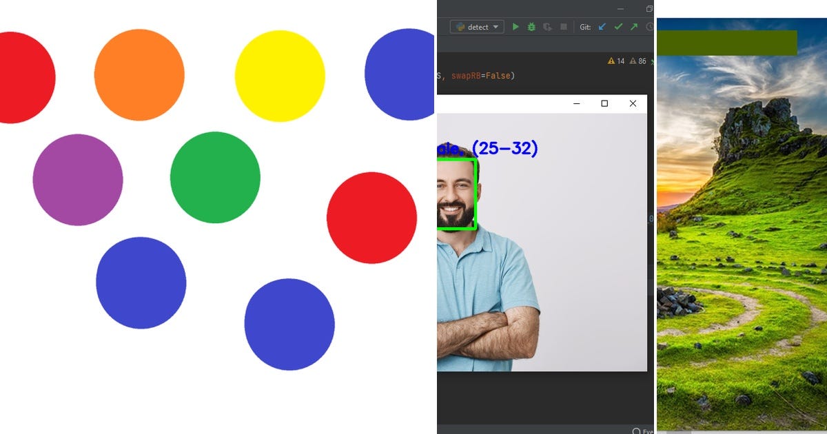
Task: Open the detect run configuration dropdown
Action: [496, 27]
